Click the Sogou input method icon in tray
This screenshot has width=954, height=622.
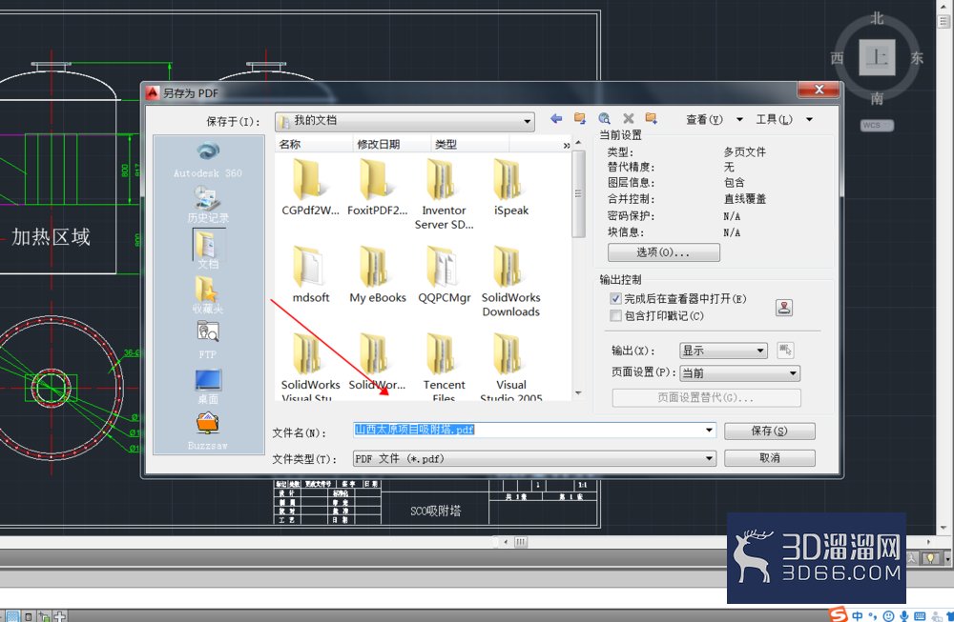839,614
